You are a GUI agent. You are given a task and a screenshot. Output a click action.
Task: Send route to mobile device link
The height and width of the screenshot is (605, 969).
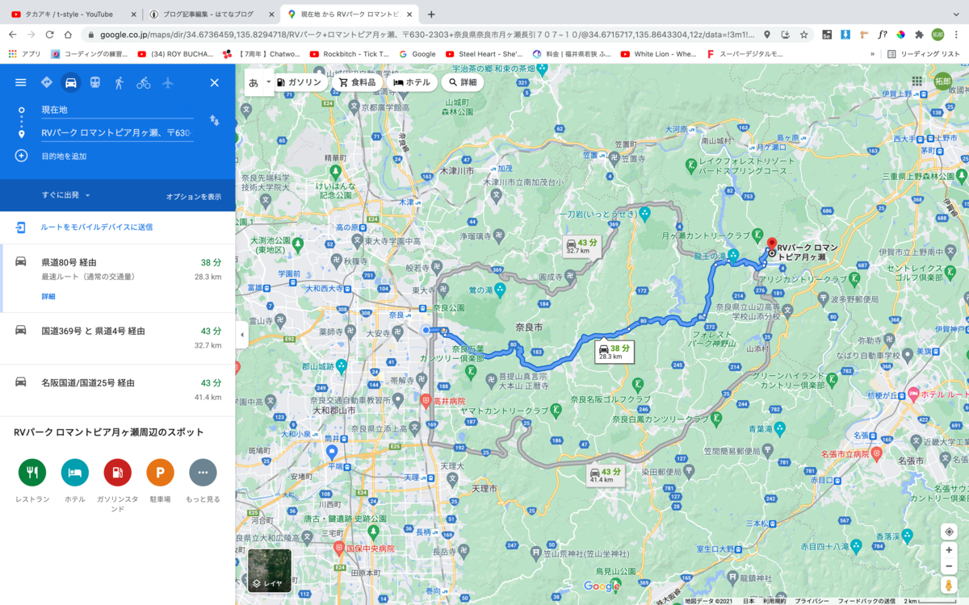(x=96, y=227)
